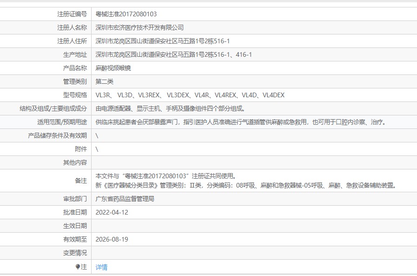Select approval department 广东省药品监督管理局
The height and width of the screenshot is (276, 417).
(125, 199)
